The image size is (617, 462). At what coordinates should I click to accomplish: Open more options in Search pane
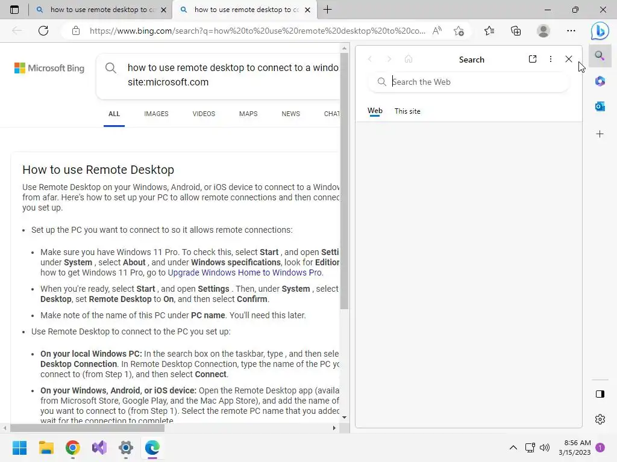(x=551, y=59)
